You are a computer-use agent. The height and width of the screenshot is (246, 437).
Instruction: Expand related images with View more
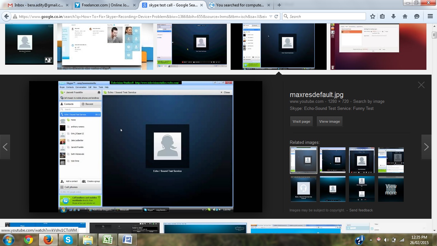(391, 189)
